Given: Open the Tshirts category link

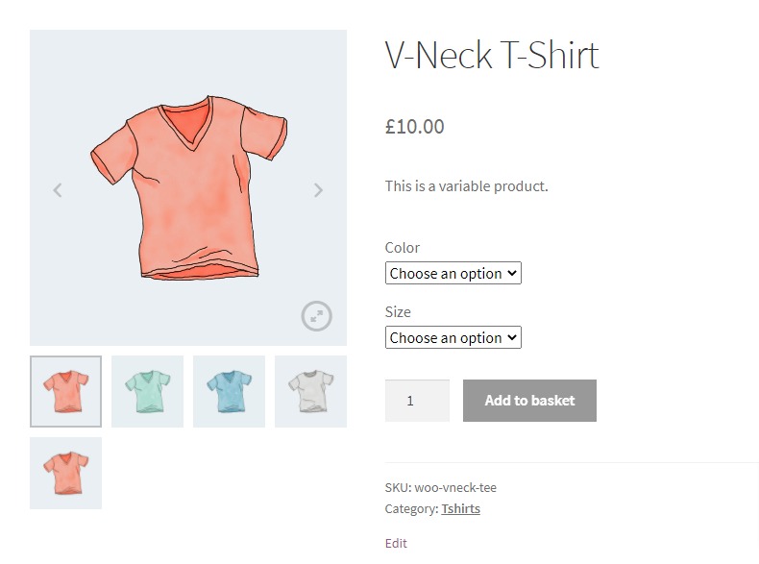Looking at the screenshot, I should [x=460, y=509].
